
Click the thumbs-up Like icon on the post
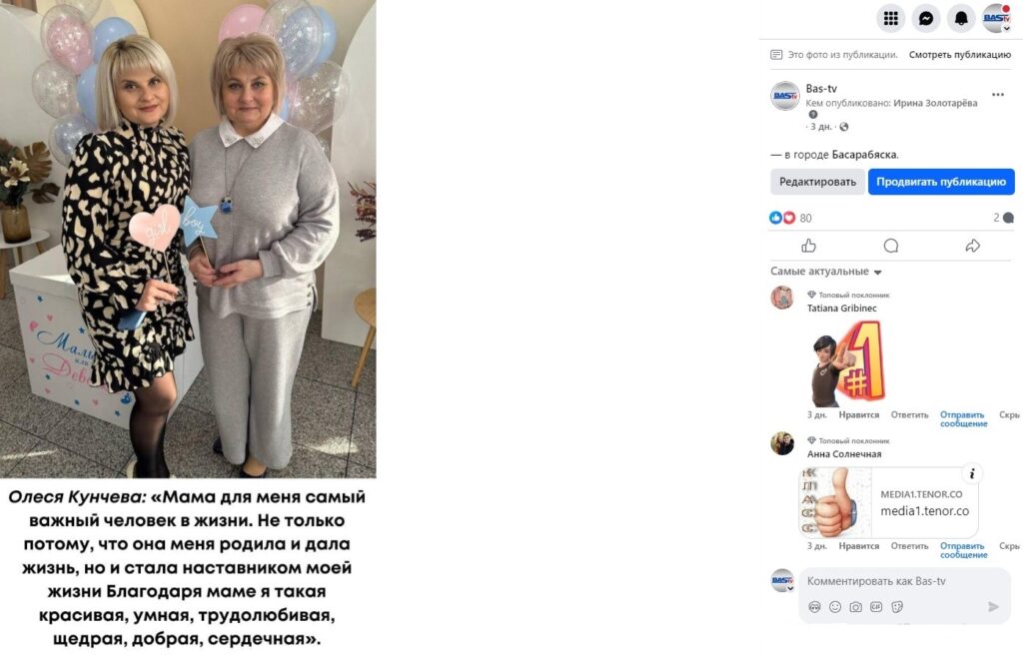pyautogui.click(x=809, y=246)
